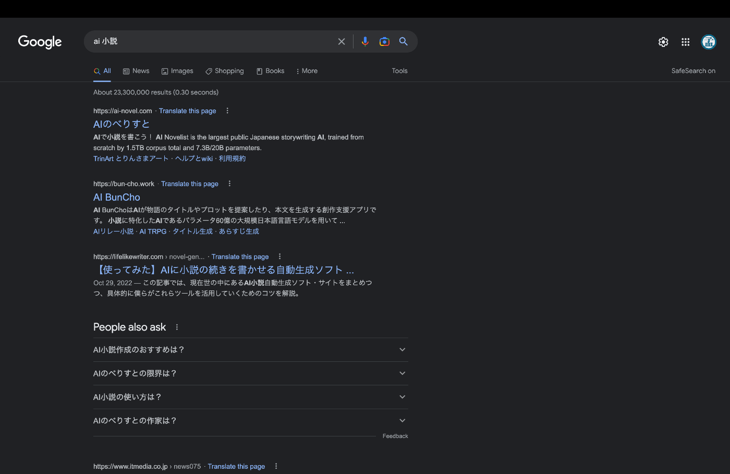Translate the ai-novel.com result page
730x474 pixels.
click(188, 111)
